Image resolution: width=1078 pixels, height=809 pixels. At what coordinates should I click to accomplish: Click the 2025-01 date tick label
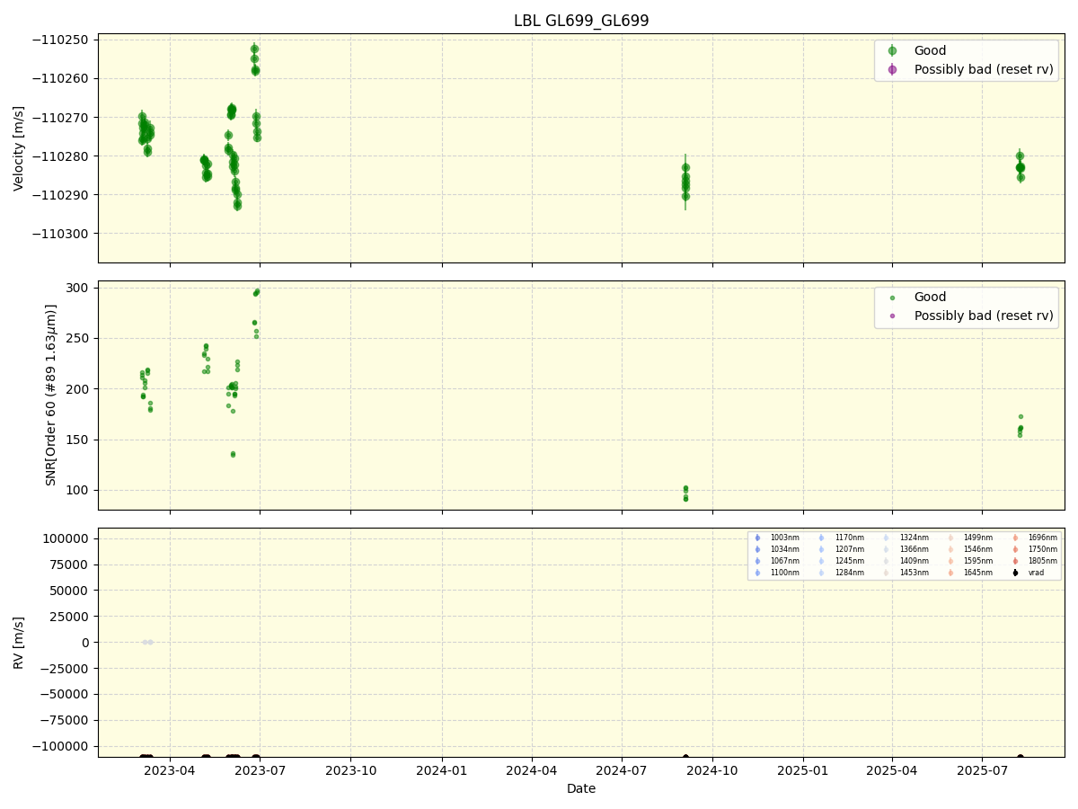pos(803,770)
